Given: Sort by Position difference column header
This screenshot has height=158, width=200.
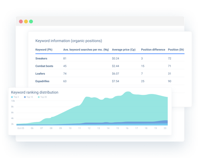Looking at the screenshot, I should coord(153,50).
